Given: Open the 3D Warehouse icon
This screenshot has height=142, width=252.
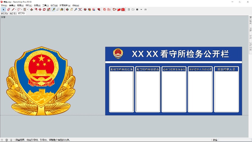Looking at the screenshot, I should pyautogui.click(x=85, y=10).
